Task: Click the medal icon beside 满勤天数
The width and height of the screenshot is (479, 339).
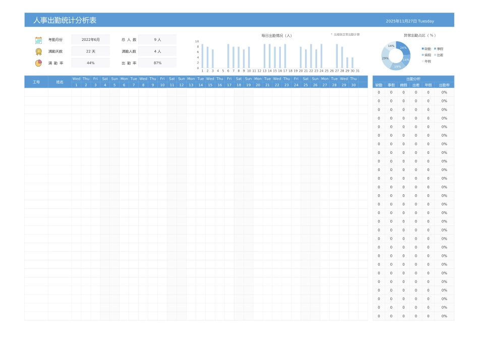Action: (38, 51)
